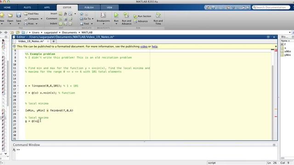
Task: Go up one folder level icon
Action: tap(12, 33)
